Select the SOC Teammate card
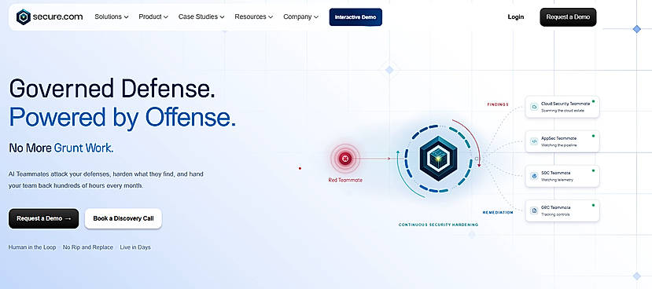Screen dimensions: 652x289 click(x=562, y=176)
